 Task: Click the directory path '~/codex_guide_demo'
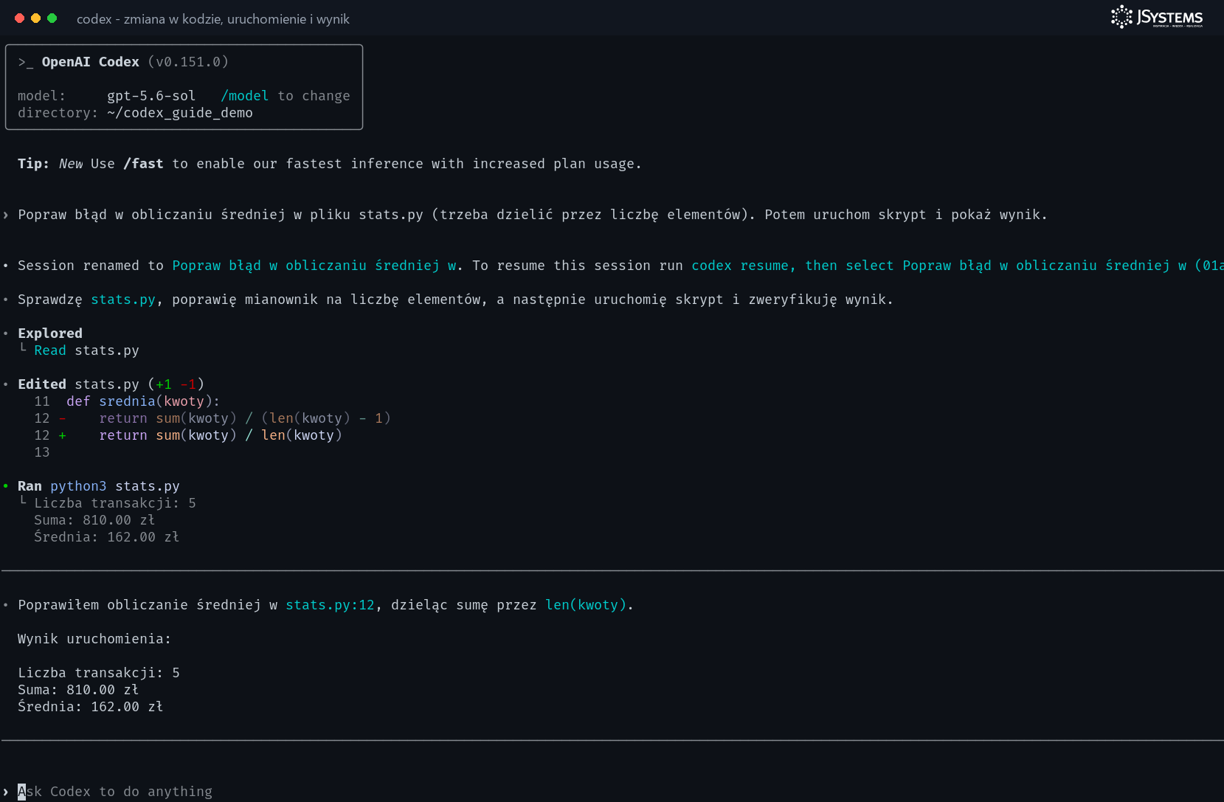click(180, 113)
